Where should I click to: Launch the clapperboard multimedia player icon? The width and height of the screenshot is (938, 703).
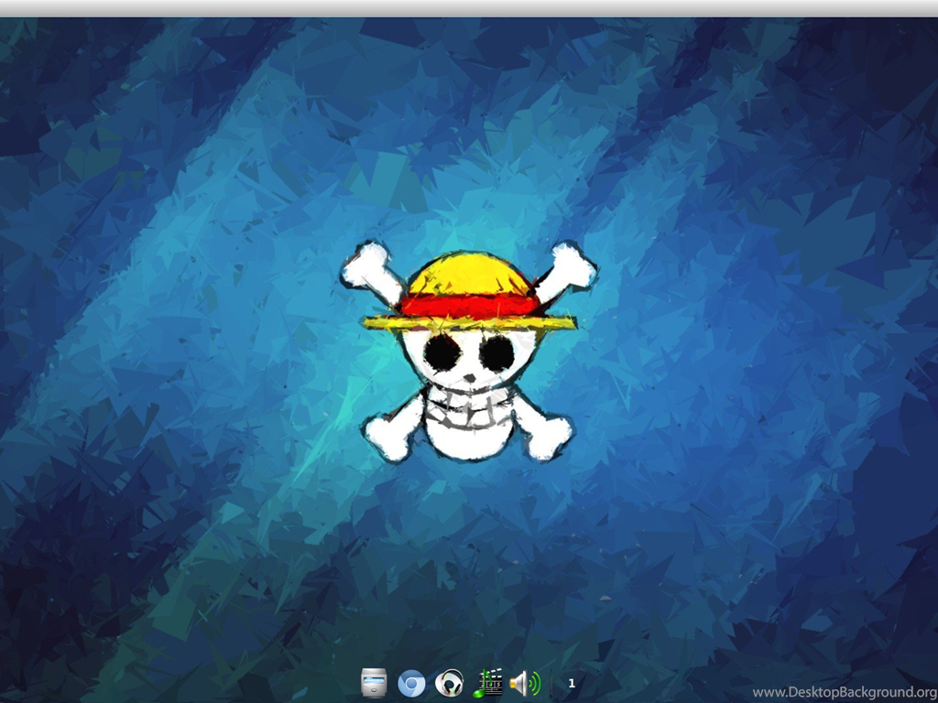pyautogui.click(x=487, y=683)
